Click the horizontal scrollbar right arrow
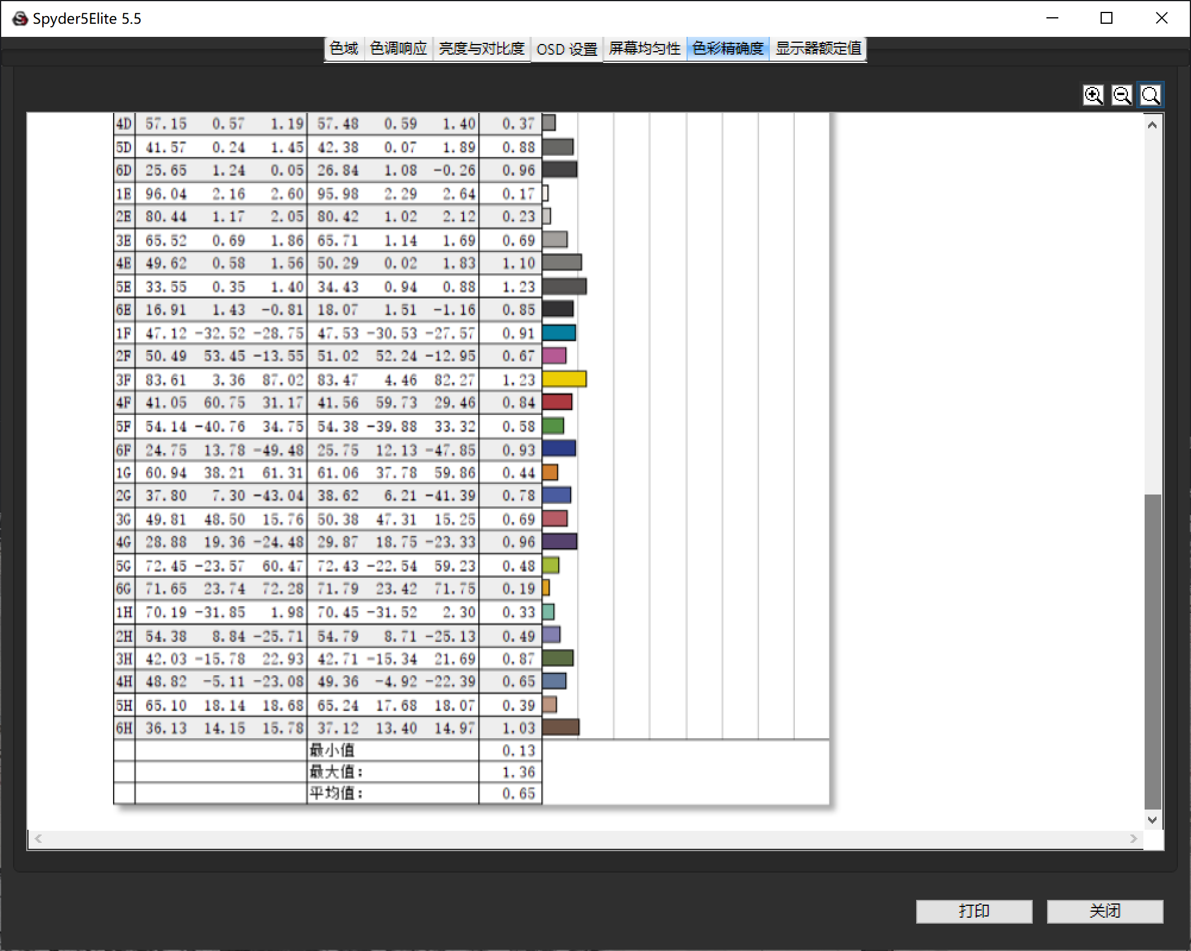Viewport: 1191px width, 951px height. [1133, 839]
